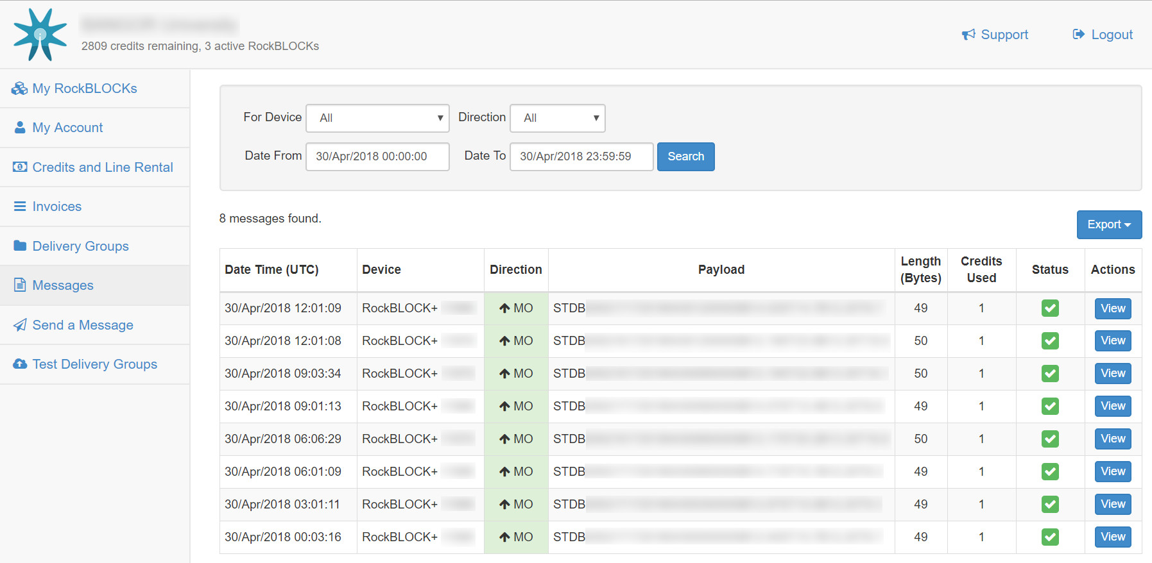This screenshot has width=1152, height=563.
Task: Click the Credits Used column header
Action: (981, 270)
